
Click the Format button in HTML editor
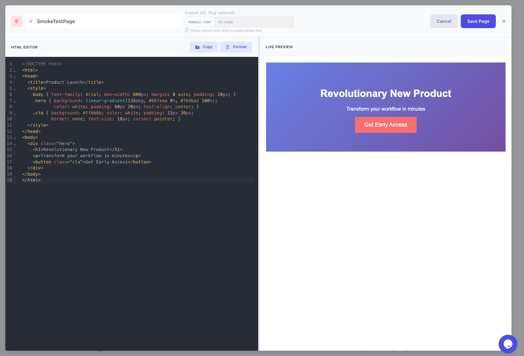[x=236, y=47]
